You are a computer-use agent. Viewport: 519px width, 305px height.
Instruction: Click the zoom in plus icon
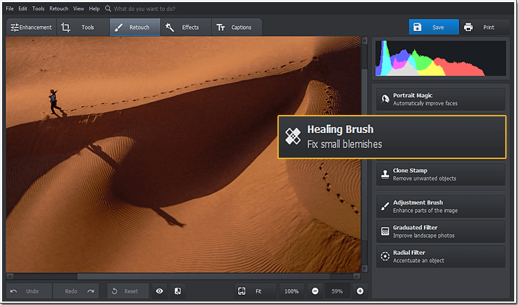[360, 291]
